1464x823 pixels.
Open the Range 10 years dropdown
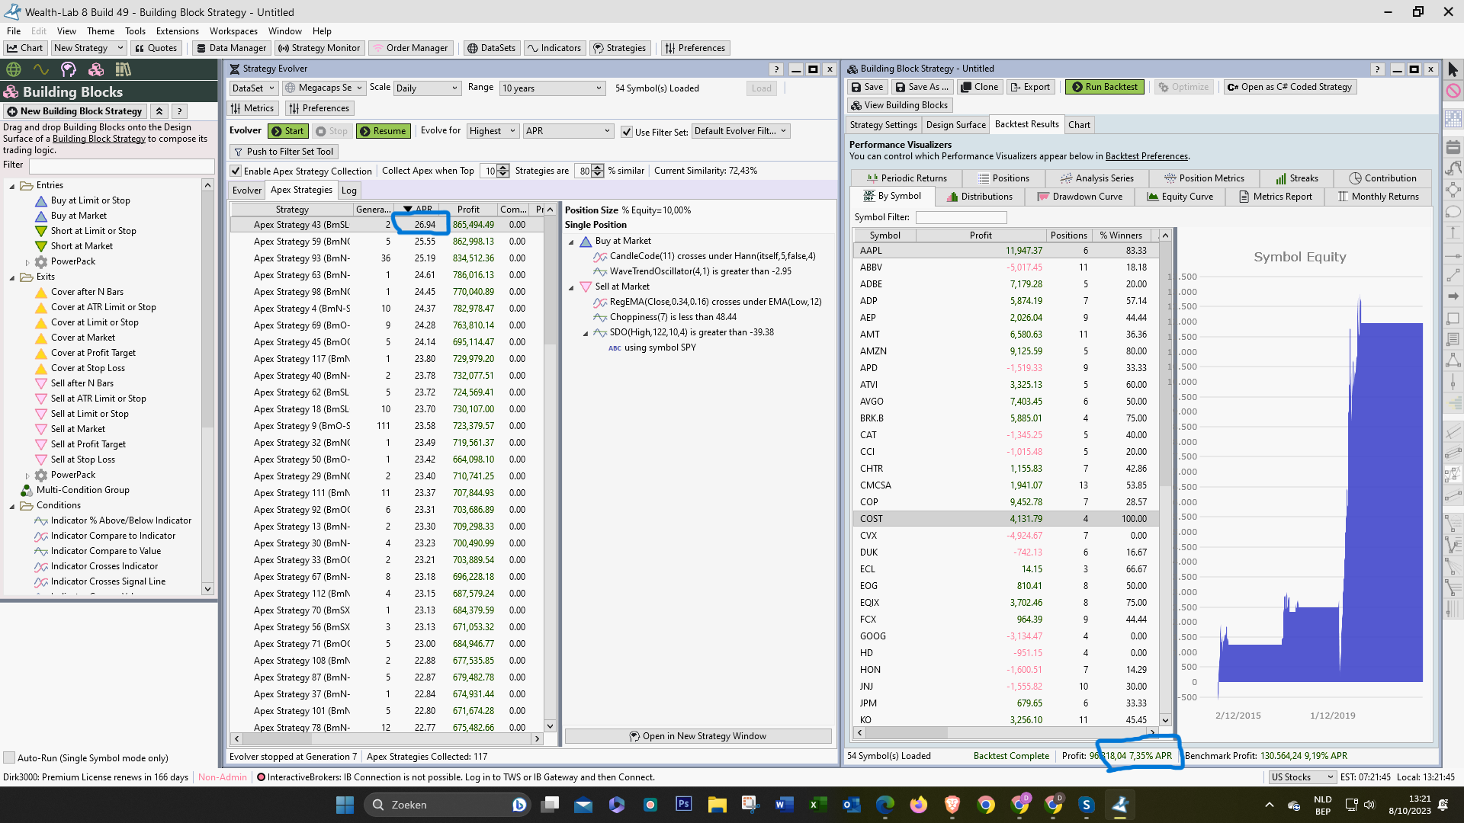(552, 88)
